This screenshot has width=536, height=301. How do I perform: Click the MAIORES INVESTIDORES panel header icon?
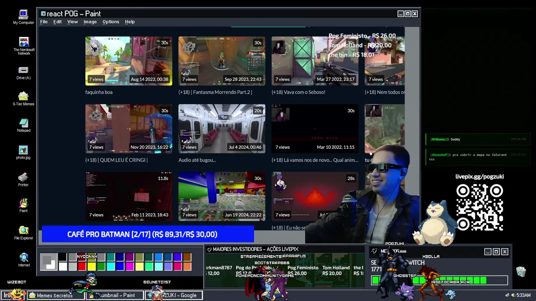pyautogui.click(x=209, y=249)
